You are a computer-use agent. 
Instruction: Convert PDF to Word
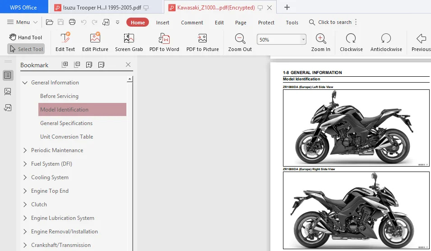164,42
